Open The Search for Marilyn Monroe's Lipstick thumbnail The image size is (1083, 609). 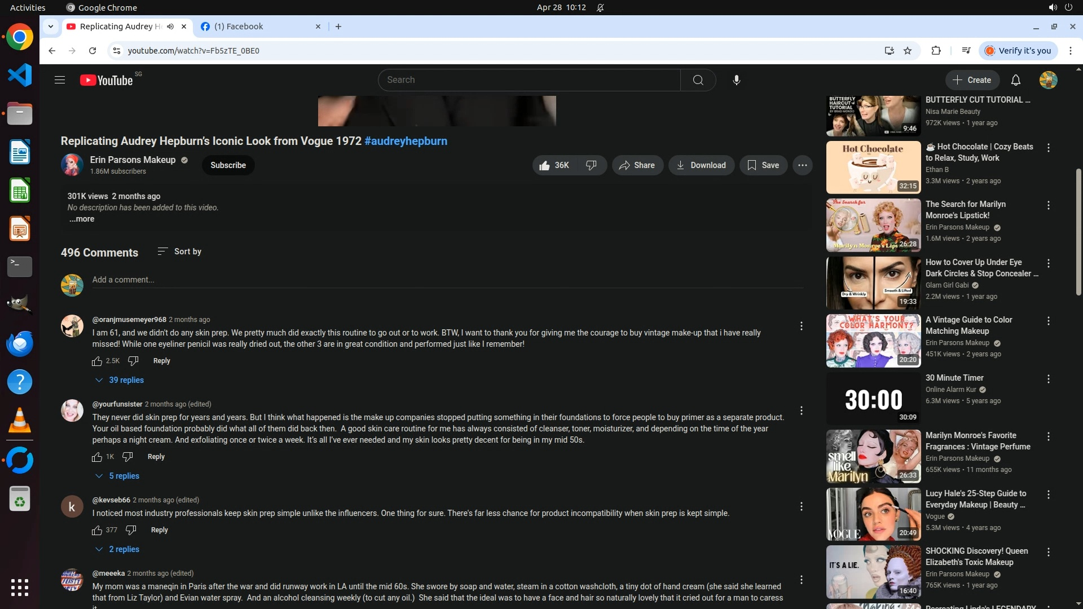coord(873,225)
